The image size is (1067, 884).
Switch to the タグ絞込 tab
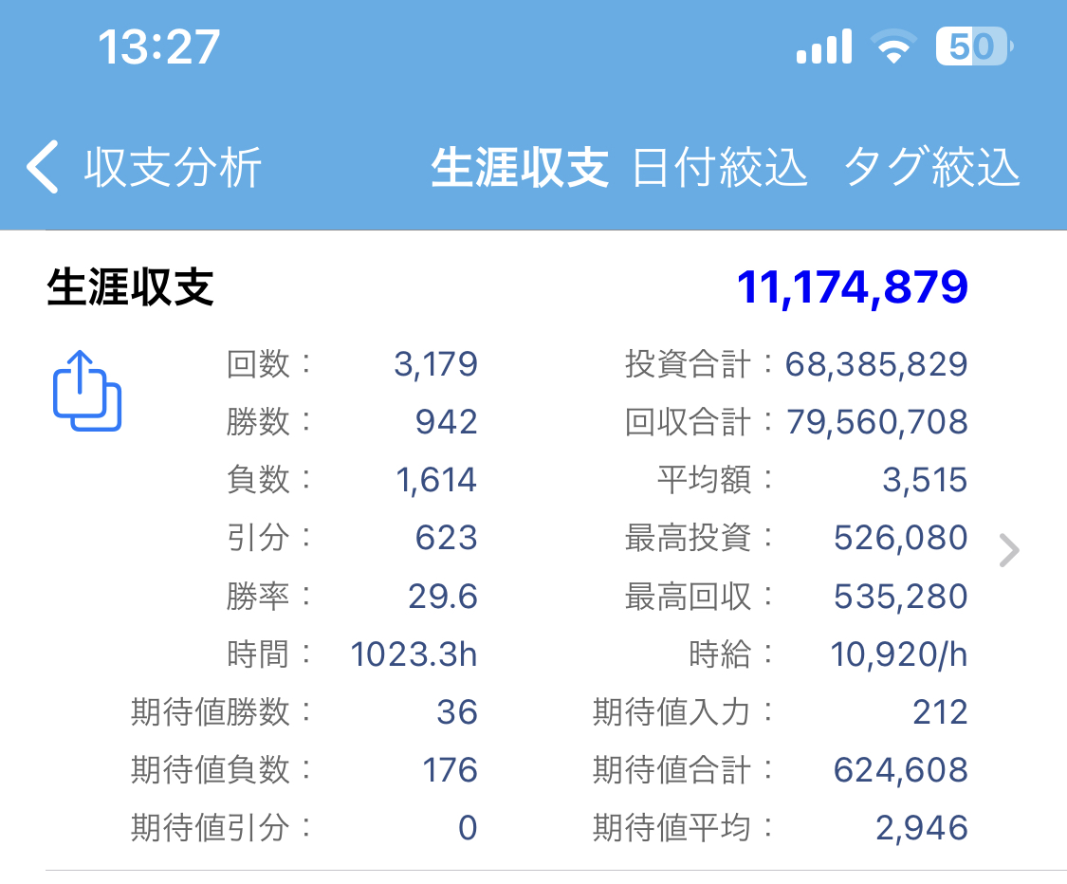coord(931,167)
